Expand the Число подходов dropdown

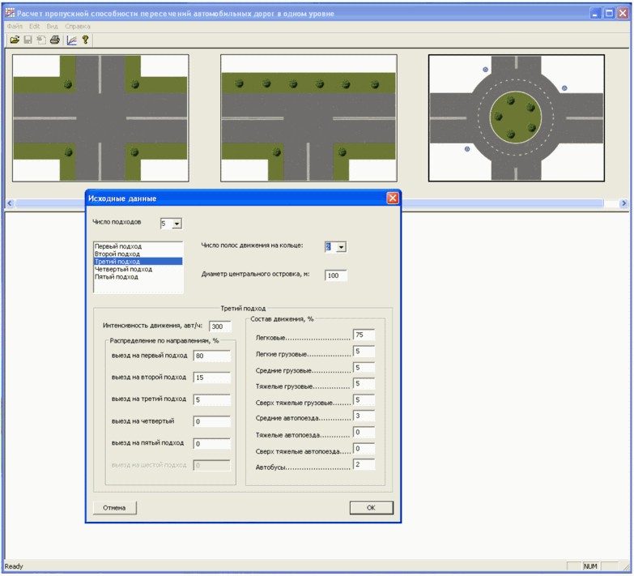[x=177, y=224]
